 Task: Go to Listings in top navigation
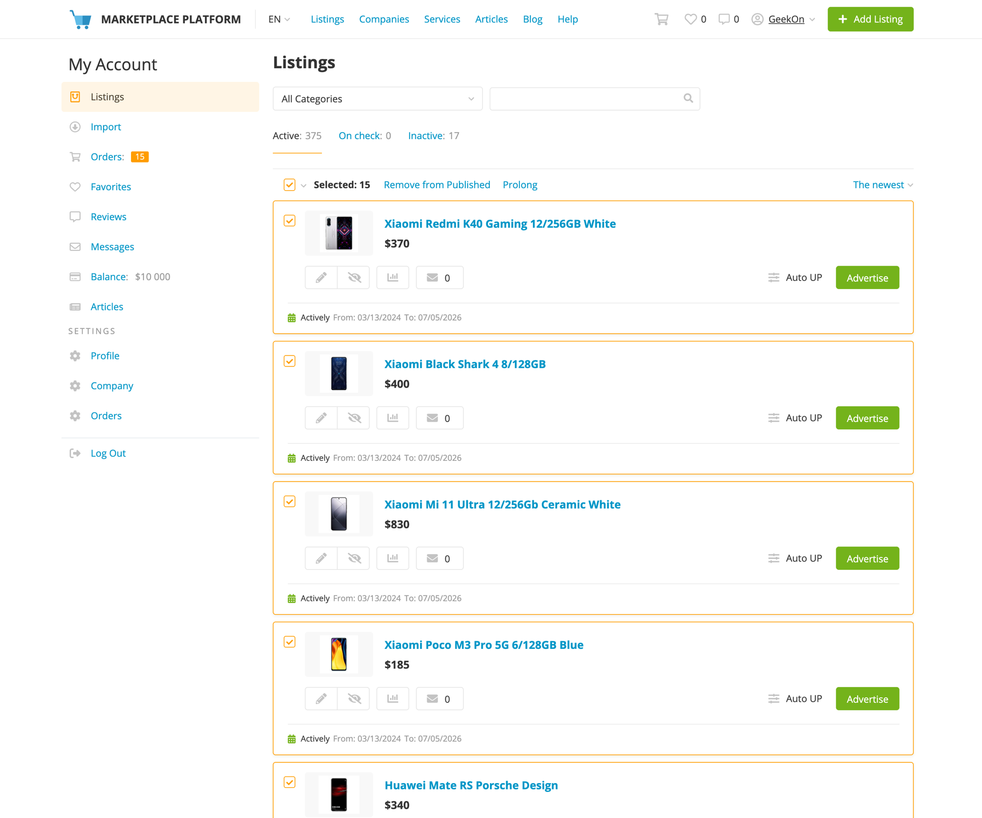click(x=327, y=19)
